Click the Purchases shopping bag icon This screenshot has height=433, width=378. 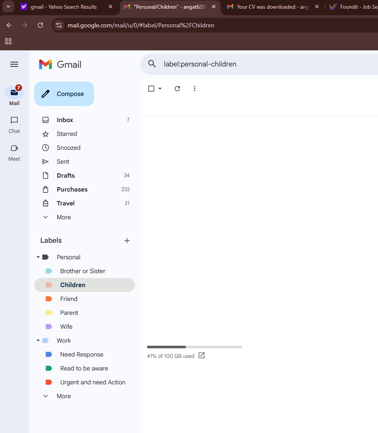click(46, 189)
